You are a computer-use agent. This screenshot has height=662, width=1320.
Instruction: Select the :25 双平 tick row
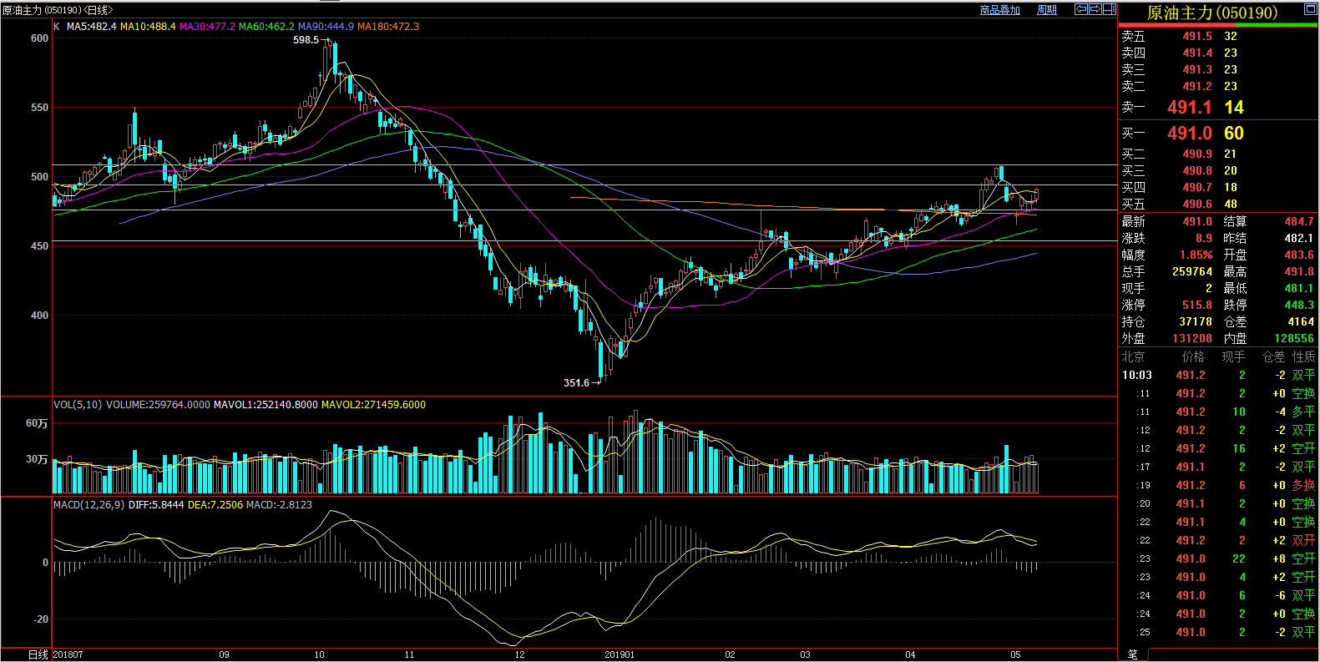pyautogui.click(x=1217, y=632)
